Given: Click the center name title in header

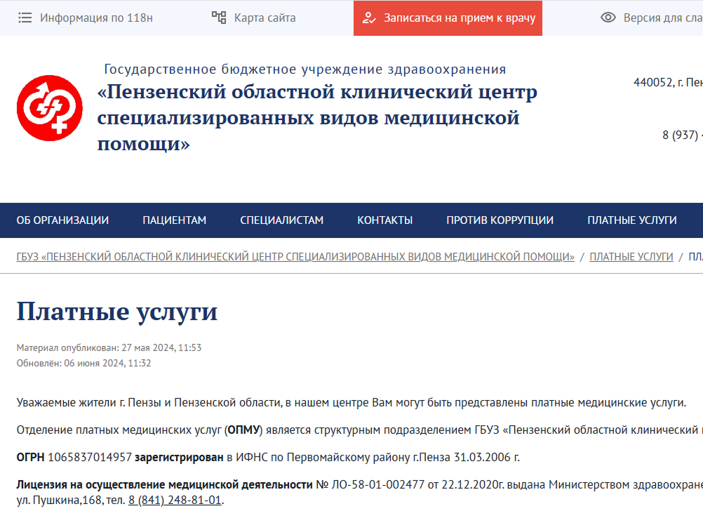Looking at the screenshot, I should 317,118.
